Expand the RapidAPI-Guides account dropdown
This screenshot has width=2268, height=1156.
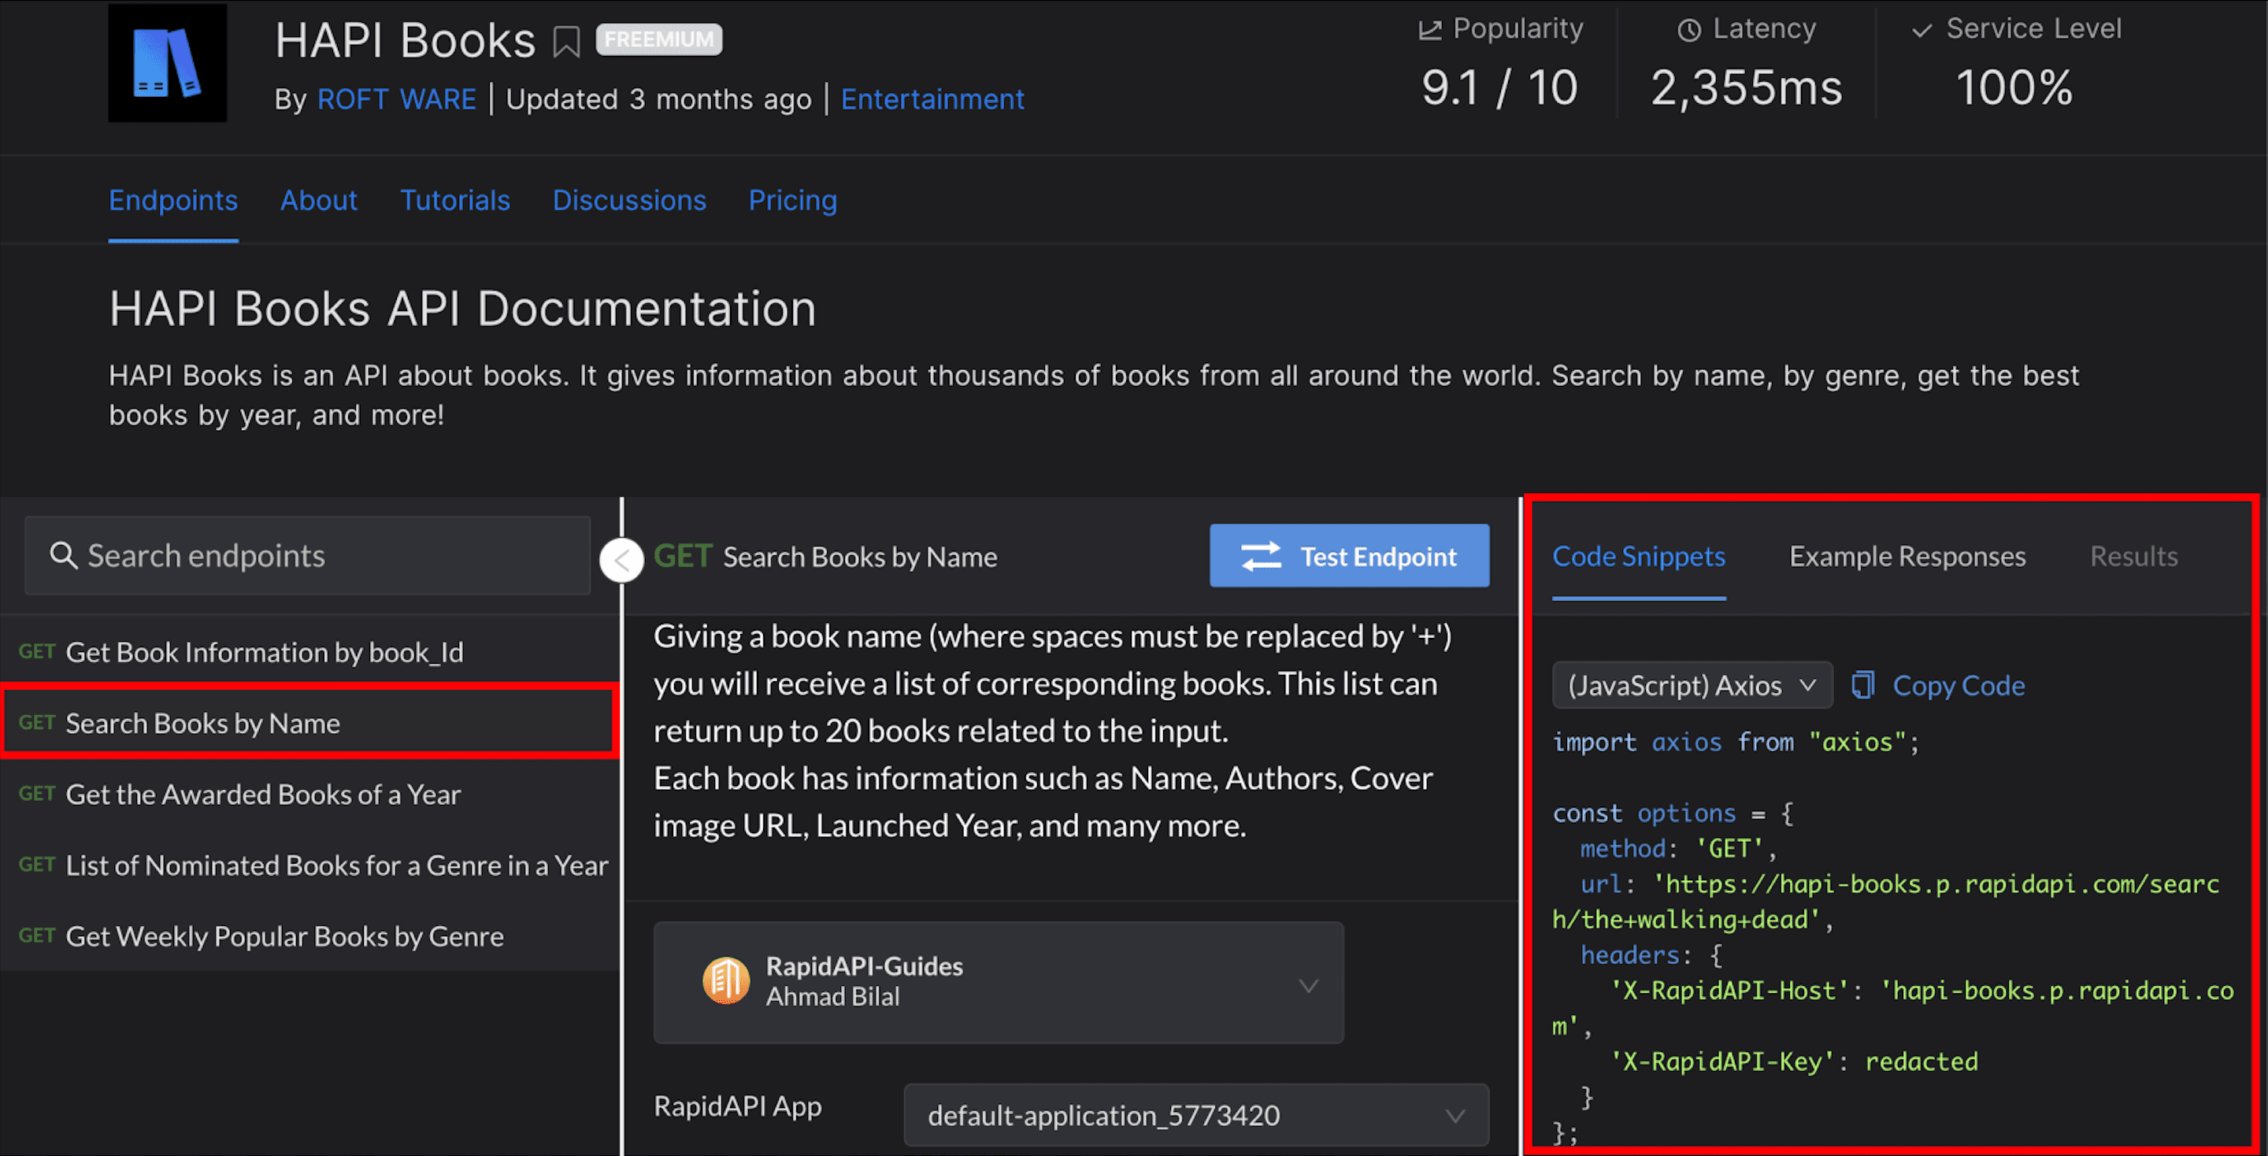[x=999, y=983]
